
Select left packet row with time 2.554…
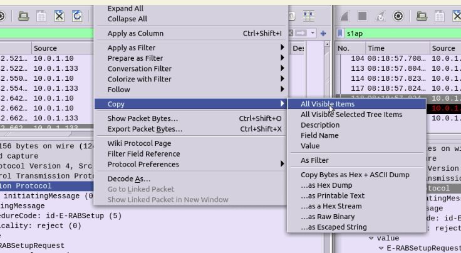click(x=47, y=88)
